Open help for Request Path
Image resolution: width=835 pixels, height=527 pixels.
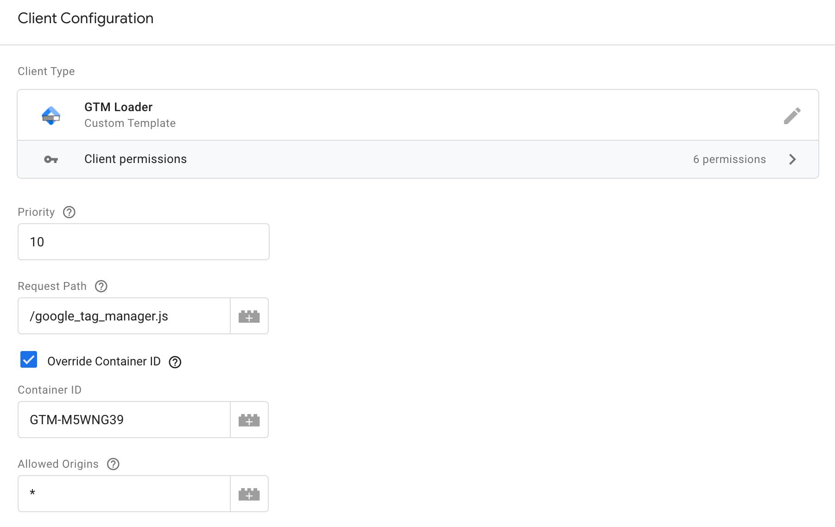point(101,286)
